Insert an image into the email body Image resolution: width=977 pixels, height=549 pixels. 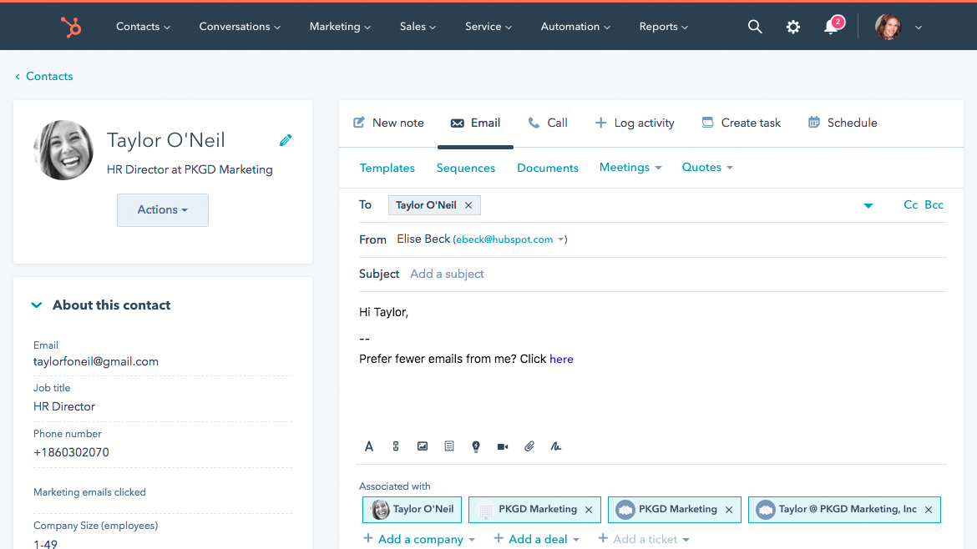pos(422,446)
